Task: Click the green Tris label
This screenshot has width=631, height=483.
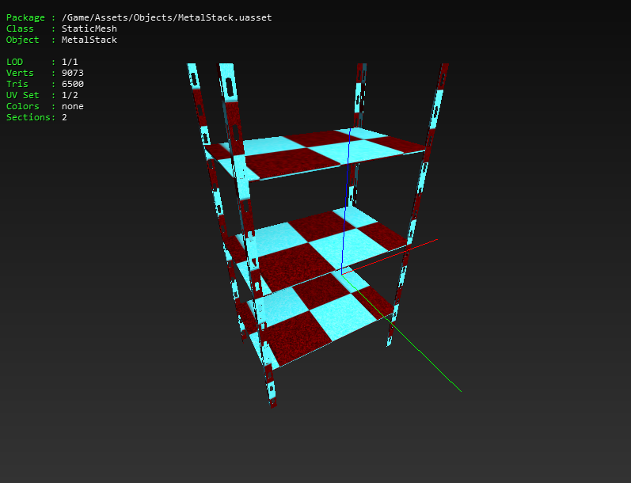Action: pyautogui.click(x=17, y=84)
